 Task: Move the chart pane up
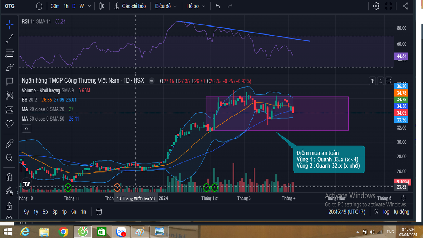point(372,81)
